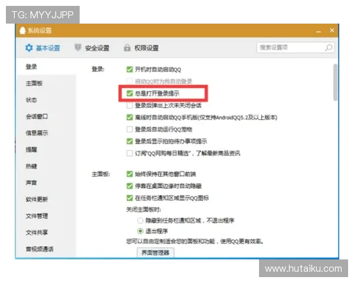Toggle 离线时自动启动QQ手机版 checkbox

130,117
